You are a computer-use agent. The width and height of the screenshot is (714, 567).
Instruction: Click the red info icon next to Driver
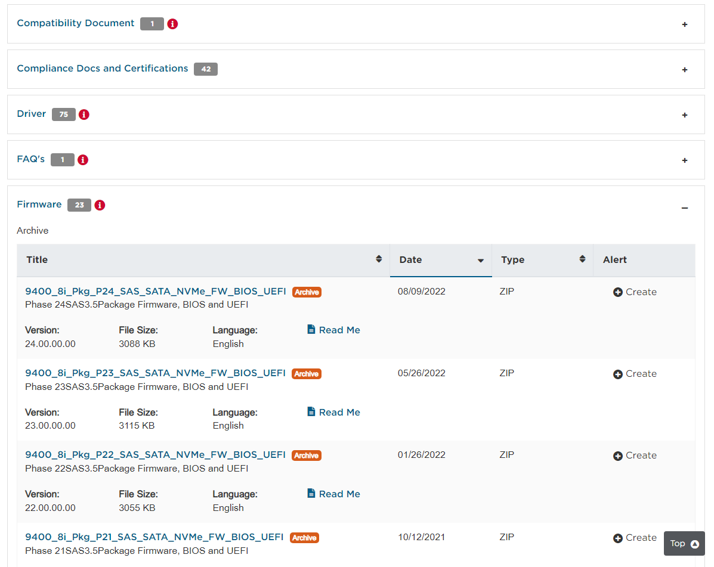pyautogui.click(x=84, y=114)
